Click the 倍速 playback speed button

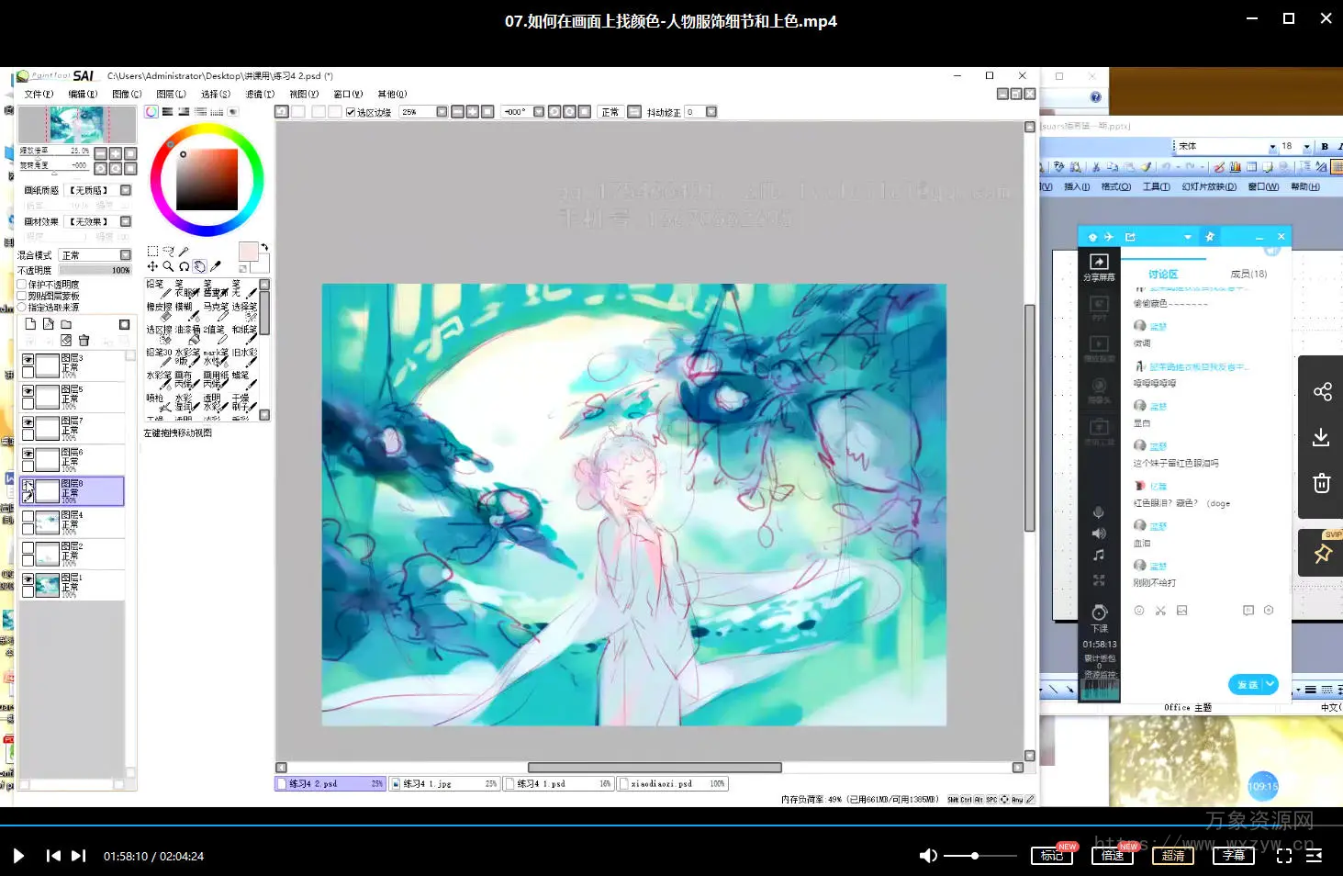(x=1112, y=856)
